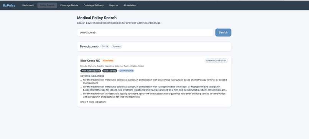Select the Bevacizumab result heading
Screen dimensions: 309x139
(x=89, y=47)
